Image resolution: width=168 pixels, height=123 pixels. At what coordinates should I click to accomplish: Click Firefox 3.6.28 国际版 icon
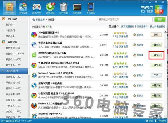point(34,106)
